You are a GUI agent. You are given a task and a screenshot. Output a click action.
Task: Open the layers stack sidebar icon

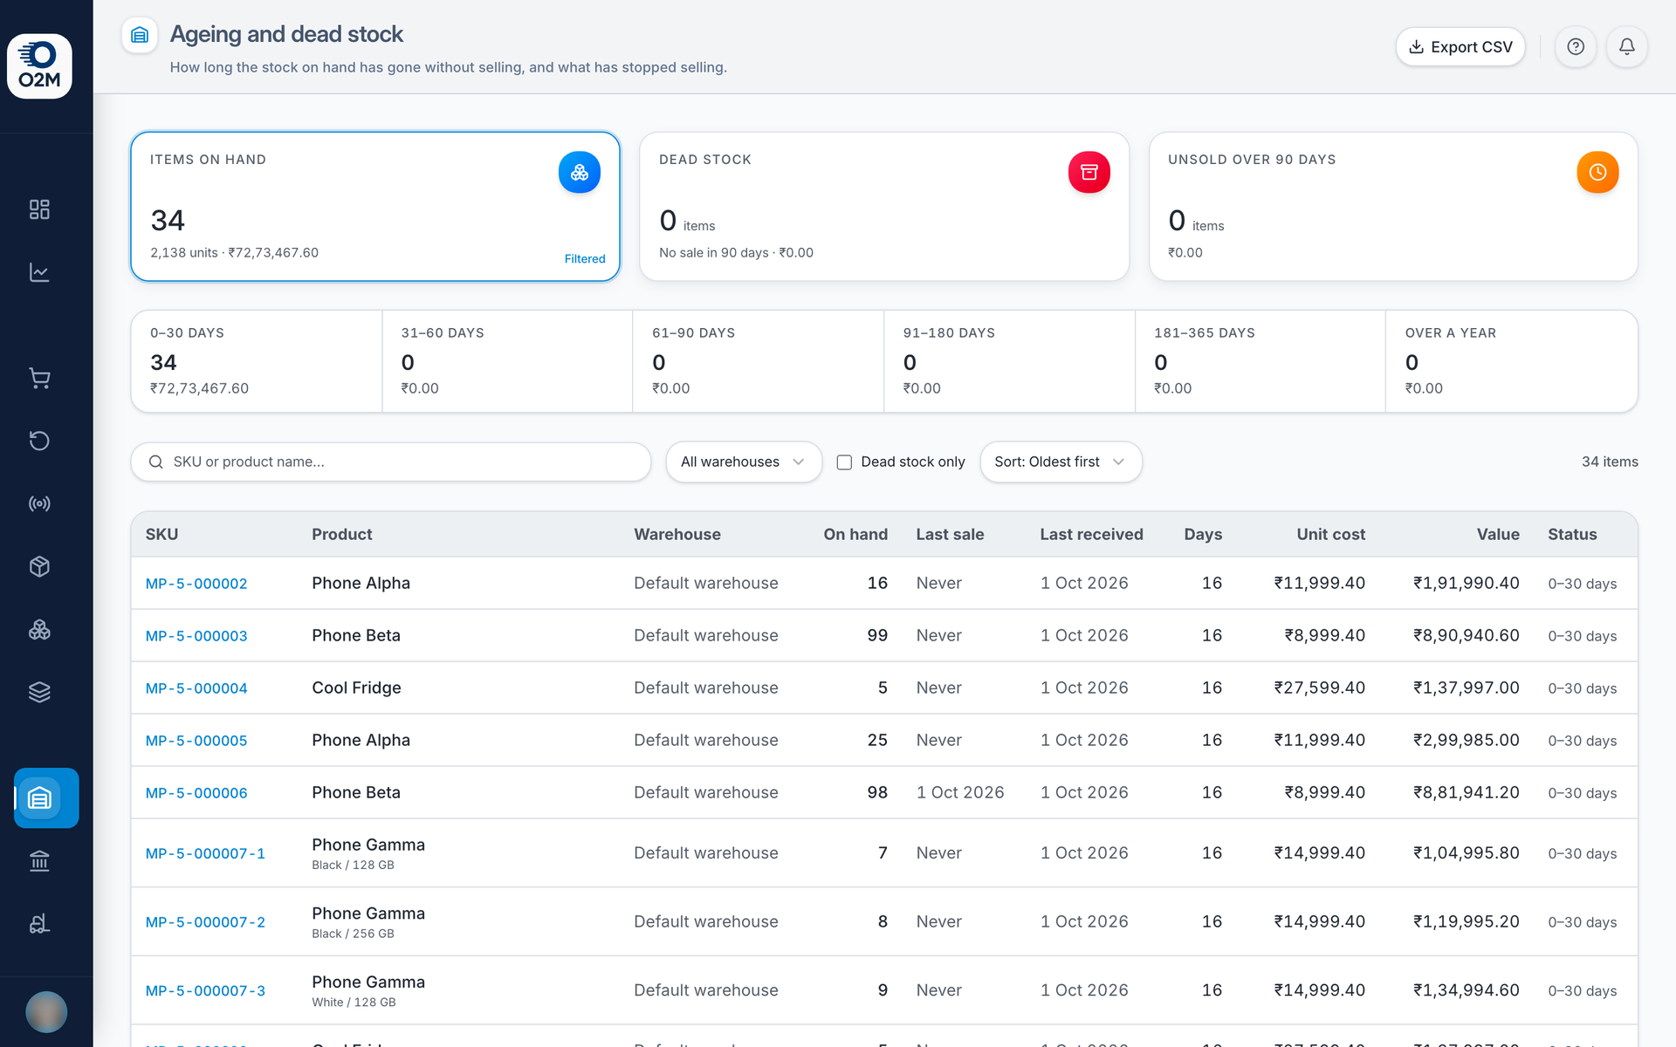[39, 692]
